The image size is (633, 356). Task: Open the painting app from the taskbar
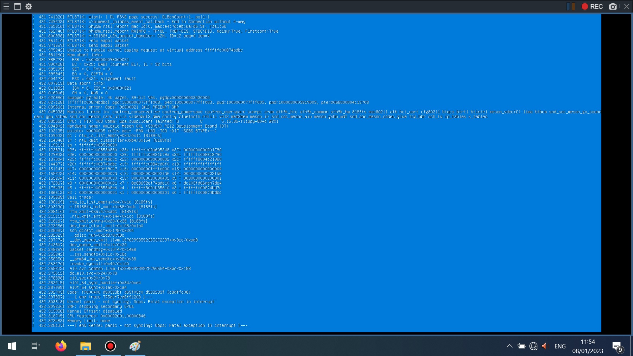[x=135, y=346]
